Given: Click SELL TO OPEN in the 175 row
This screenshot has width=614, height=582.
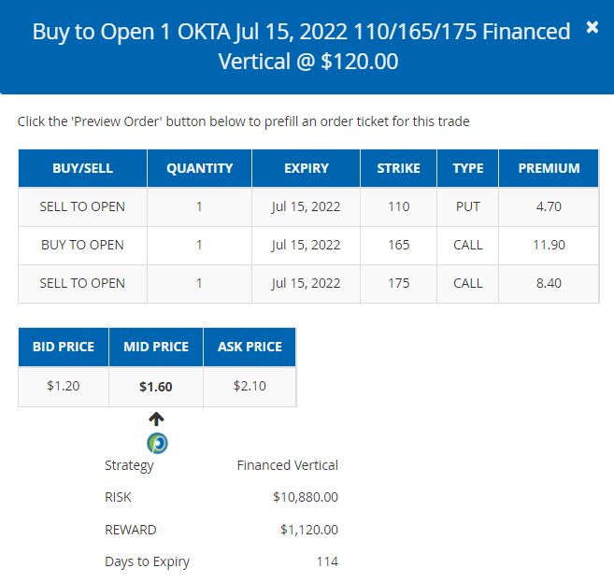Looking at the screenshot, I should coord(82,283).
